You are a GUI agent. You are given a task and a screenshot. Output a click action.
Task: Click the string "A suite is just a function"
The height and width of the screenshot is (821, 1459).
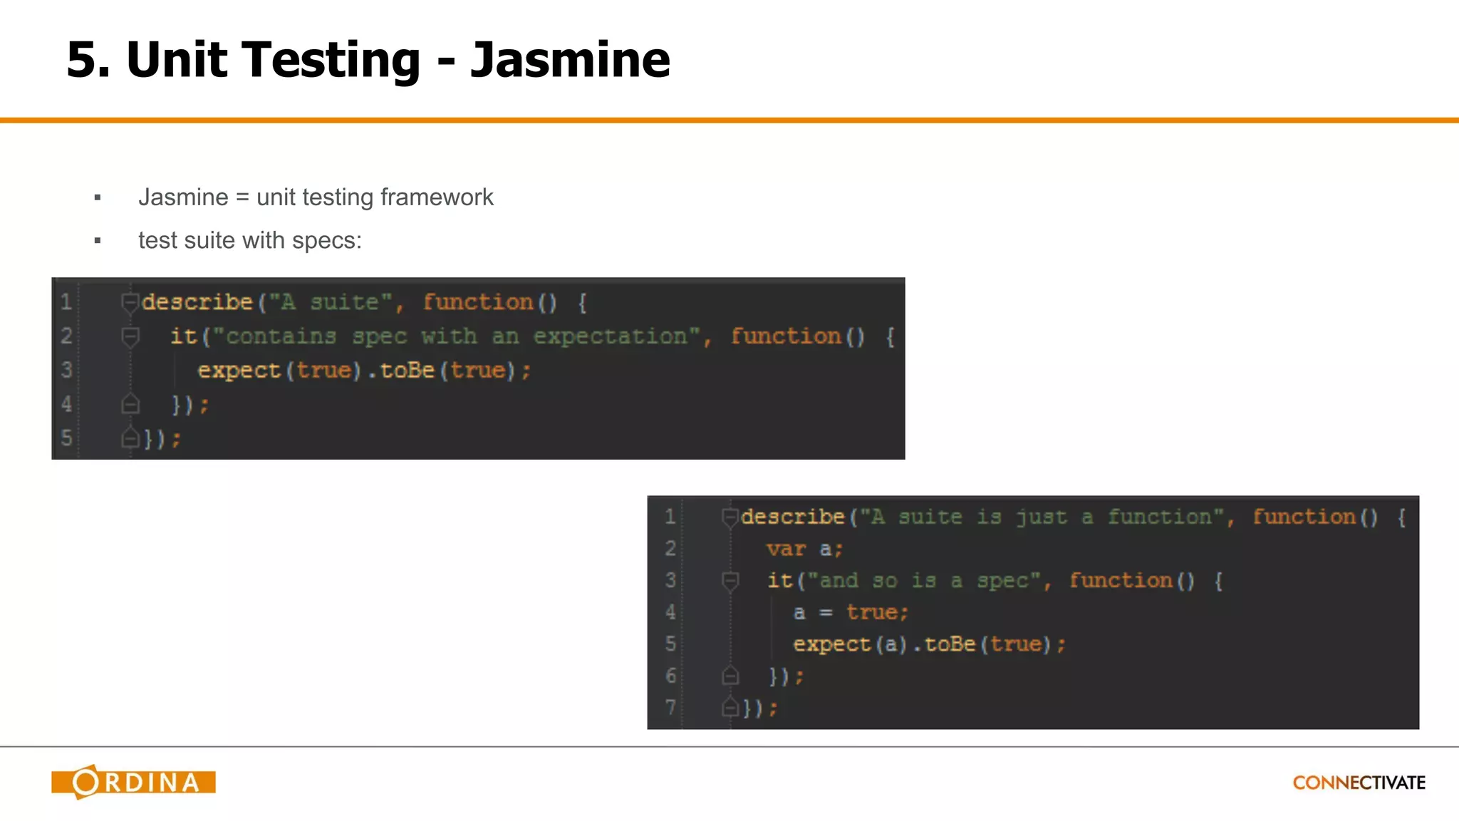point(1042,517)
